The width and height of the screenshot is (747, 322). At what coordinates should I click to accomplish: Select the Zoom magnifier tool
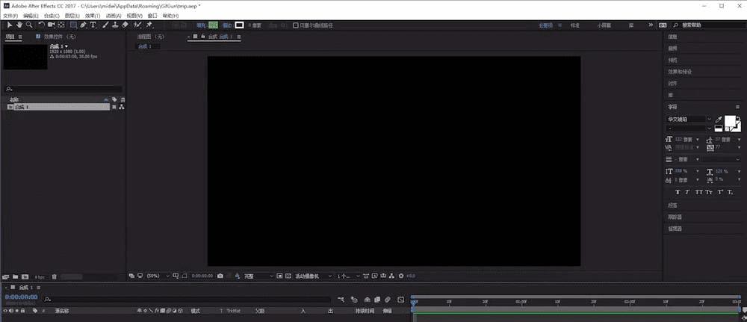tap(29, 25)
